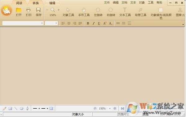Select the 吸管工具 eyedropper
186x117 pixels.
click(x=140, y=12)
